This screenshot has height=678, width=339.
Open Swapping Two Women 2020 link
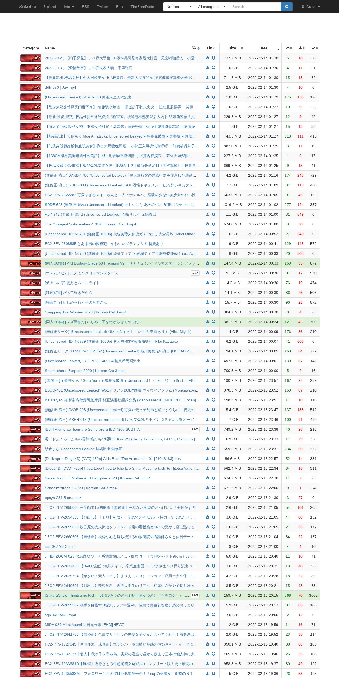tap(86, 312)
